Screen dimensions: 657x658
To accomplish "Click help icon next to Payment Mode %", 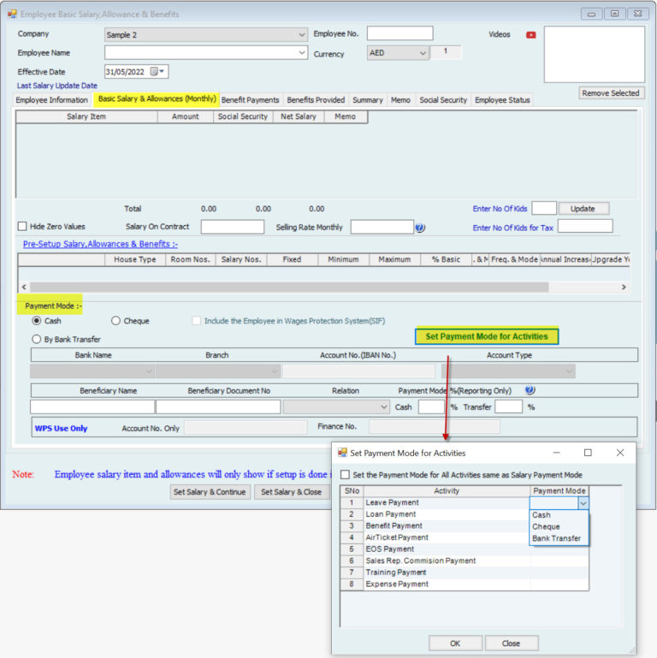I will [x=530, y=390].
